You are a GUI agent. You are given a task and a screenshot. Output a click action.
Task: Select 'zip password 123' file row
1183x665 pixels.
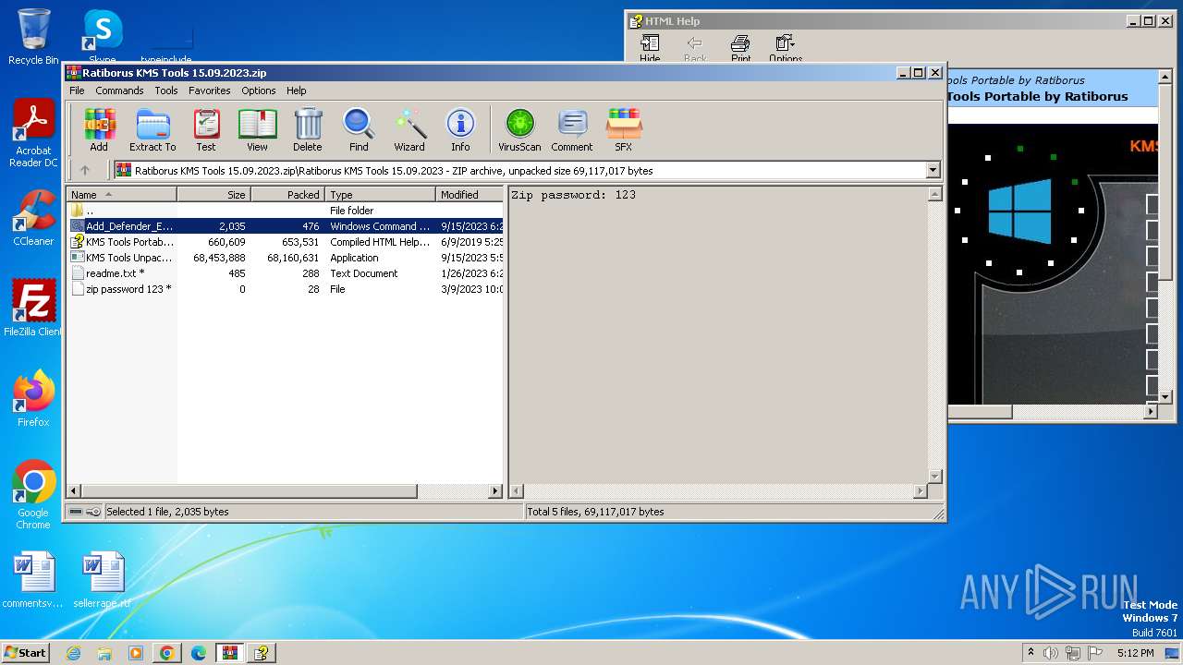(x=285, y=289)
